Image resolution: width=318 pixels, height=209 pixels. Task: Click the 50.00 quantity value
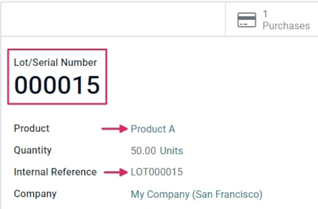[x=143, y=151]
